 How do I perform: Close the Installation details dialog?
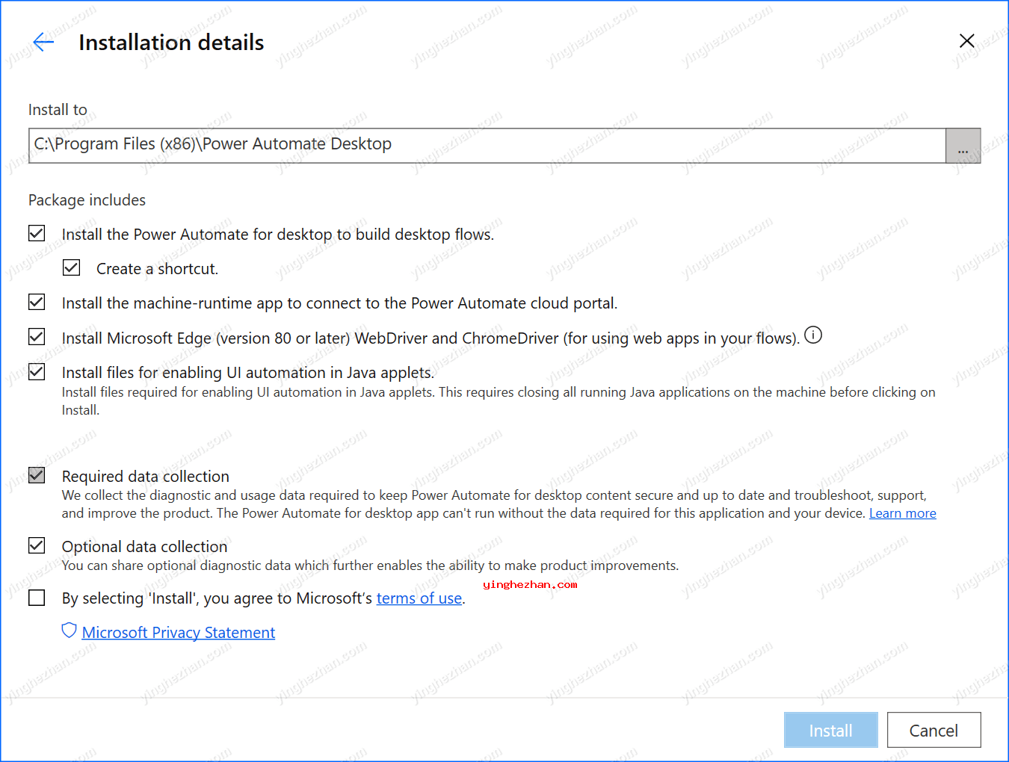(966, 41)
